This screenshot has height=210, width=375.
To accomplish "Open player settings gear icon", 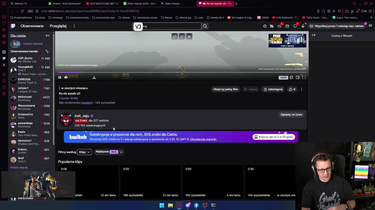I will click(291, 77).
